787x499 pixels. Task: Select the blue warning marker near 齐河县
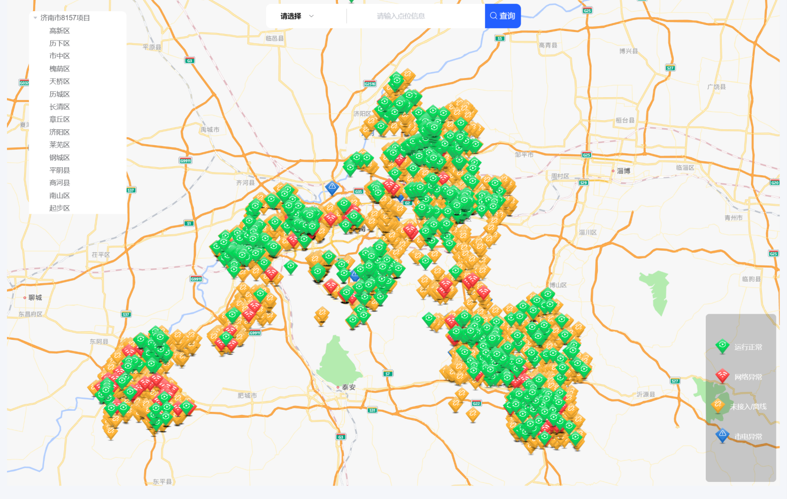pos(332,188)
